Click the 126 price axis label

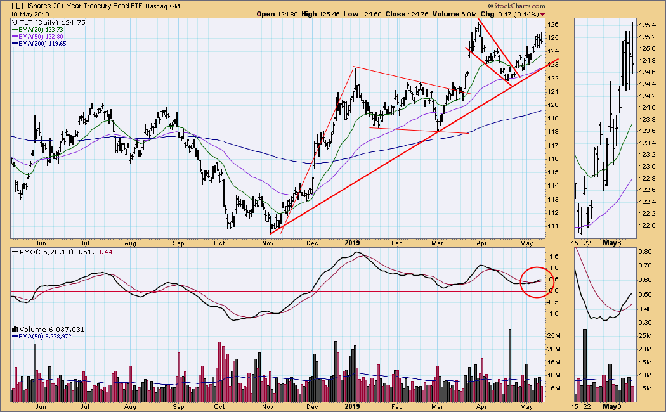point(553,25)
